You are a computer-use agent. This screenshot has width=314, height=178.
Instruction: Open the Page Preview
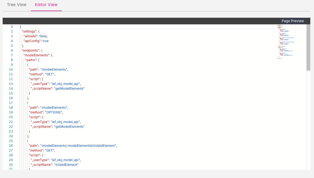point(293,21)
